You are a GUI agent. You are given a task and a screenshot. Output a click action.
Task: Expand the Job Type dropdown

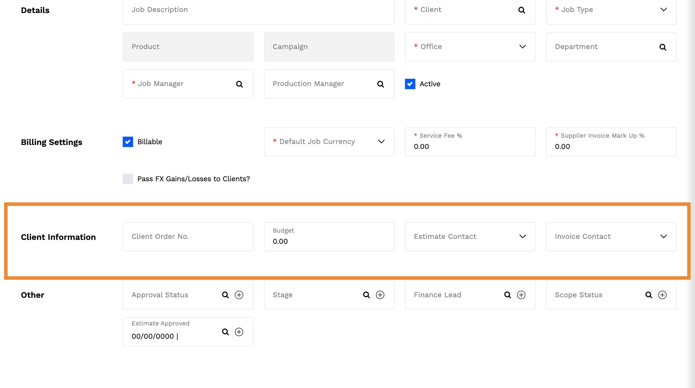663,10
